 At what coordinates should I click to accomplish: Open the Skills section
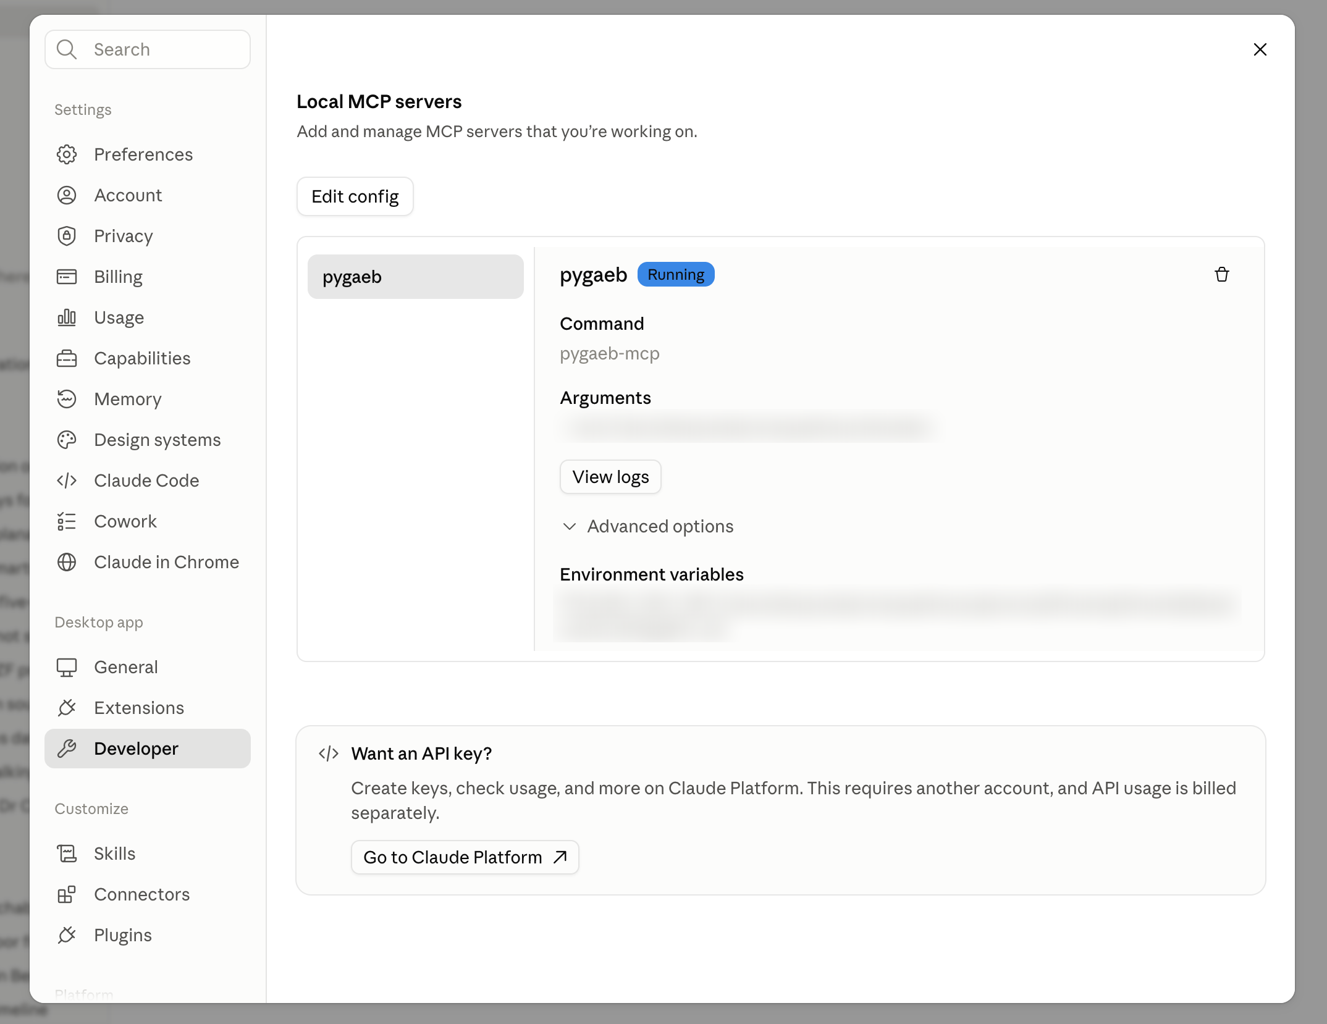click(x=148, y=854)
